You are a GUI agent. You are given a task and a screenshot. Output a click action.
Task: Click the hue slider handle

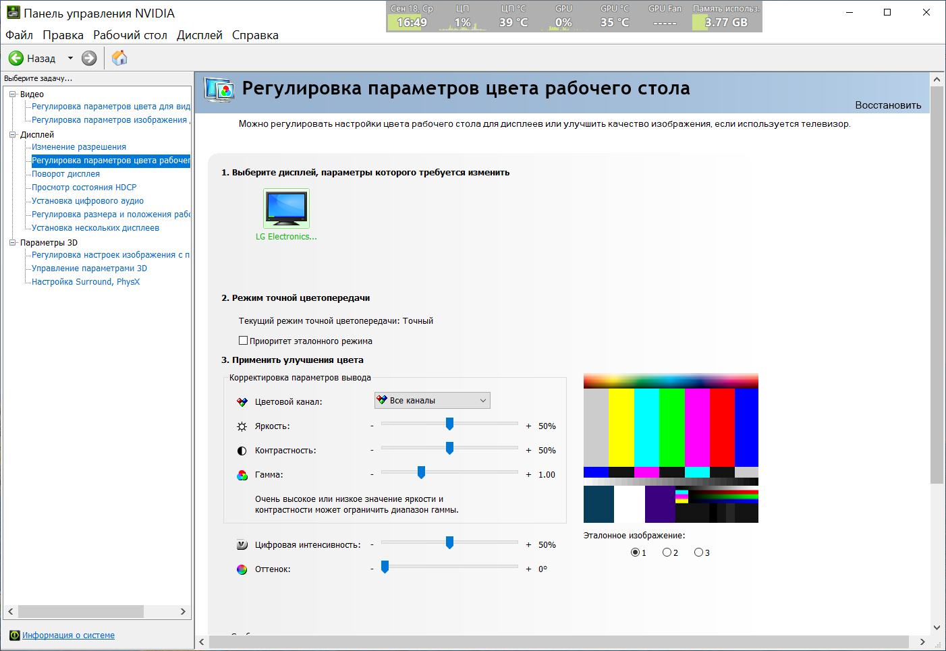click(385, 567)
